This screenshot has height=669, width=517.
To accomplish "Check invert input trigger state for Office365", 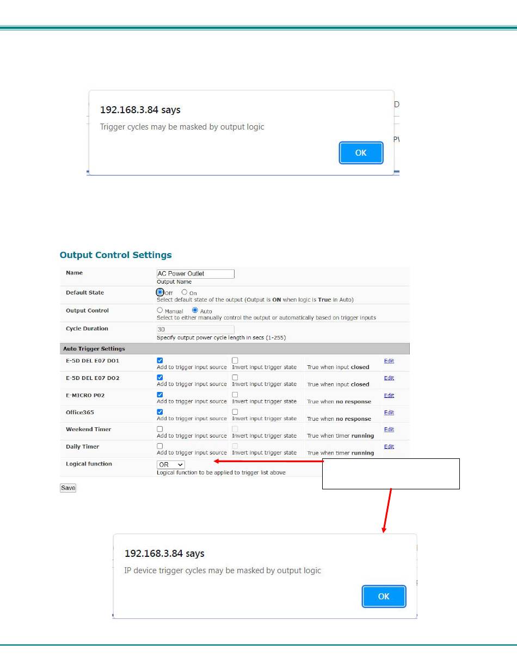I will point(235,412).
